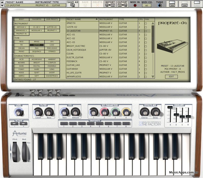Click the filter Reso knob

click(x=49, y=112)
